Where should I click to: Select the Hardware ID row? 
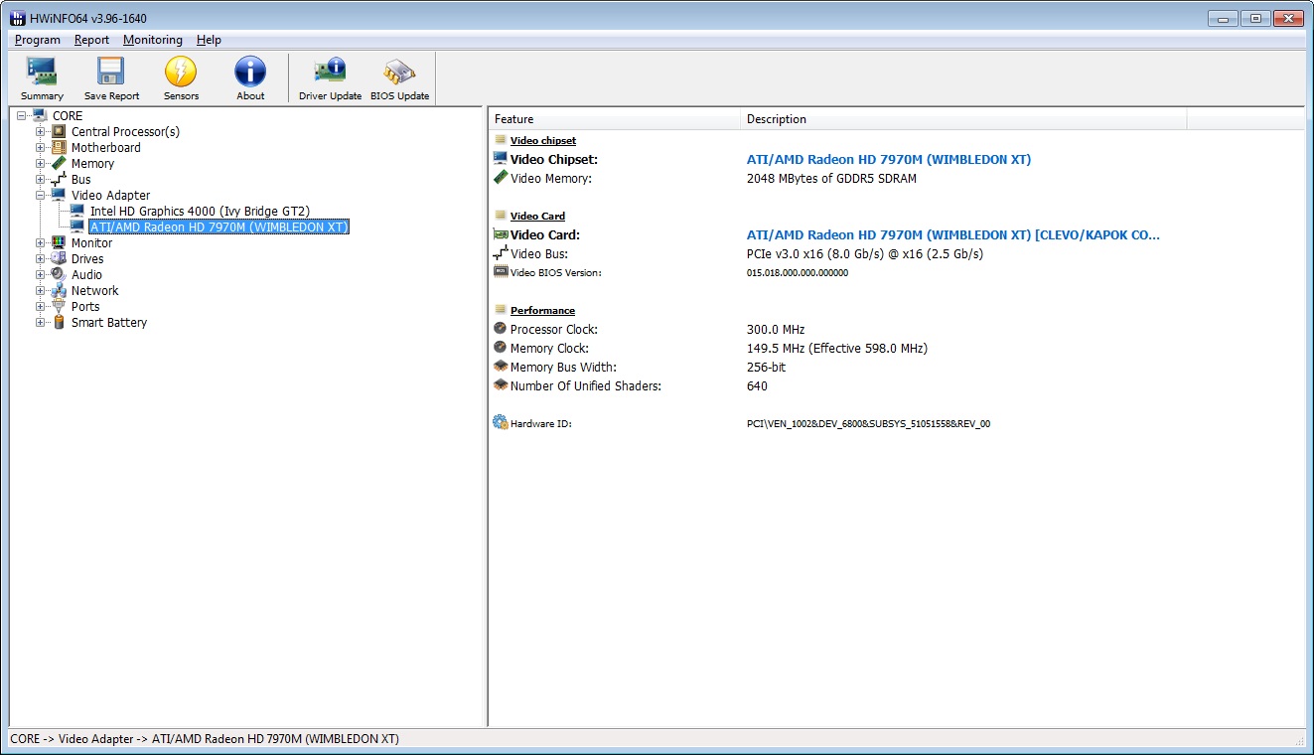click(x=540, y=424)
